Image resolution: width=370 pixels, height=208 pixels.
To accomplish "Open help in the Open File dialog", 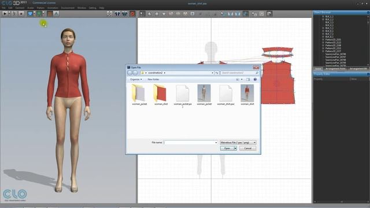I will (255, 80).
